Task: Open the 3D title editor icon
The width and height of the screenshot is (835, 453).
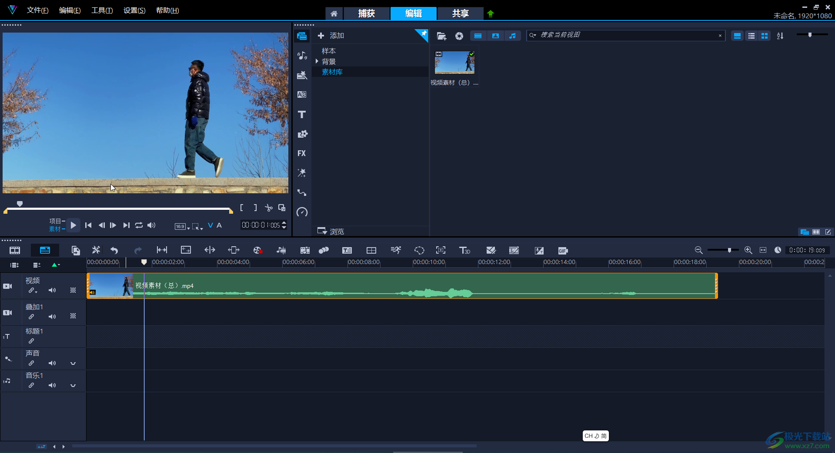Action: 464,250
